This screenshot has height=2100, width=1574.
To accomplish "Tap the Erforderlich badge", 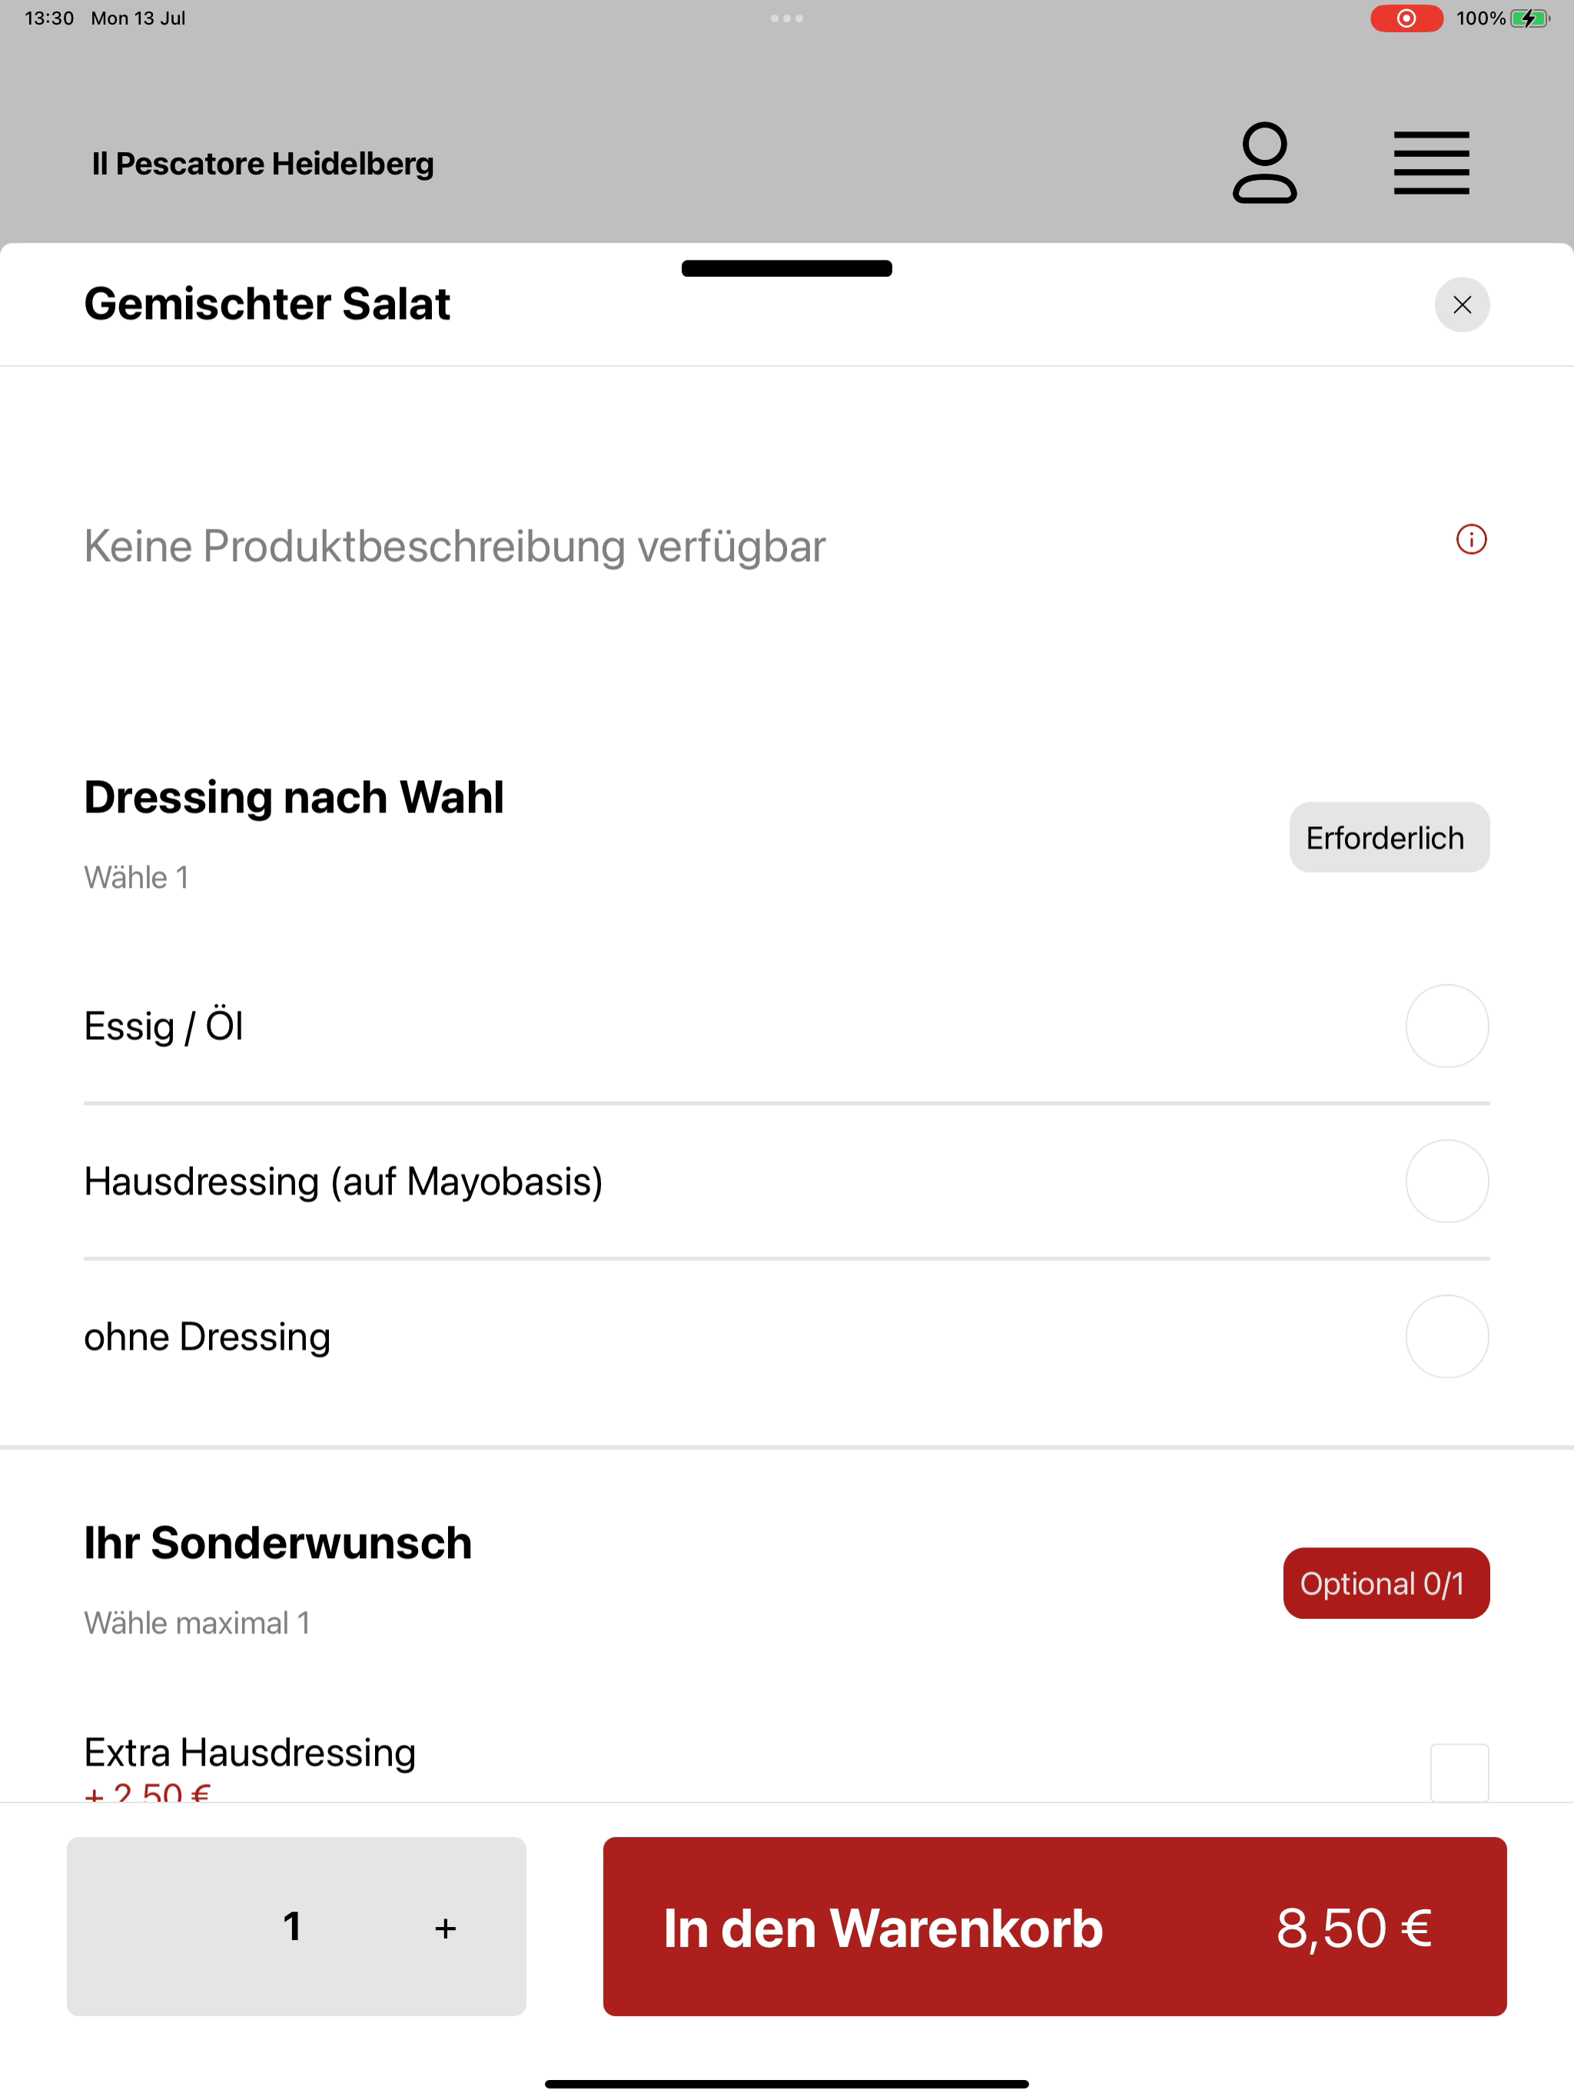I will 1389,837.
